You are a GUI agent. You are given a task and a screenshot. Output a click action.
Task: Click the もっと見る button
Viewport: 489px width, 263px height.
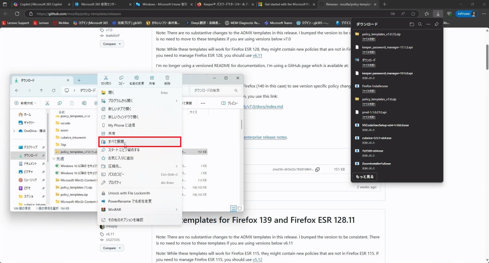click(364, 177)
